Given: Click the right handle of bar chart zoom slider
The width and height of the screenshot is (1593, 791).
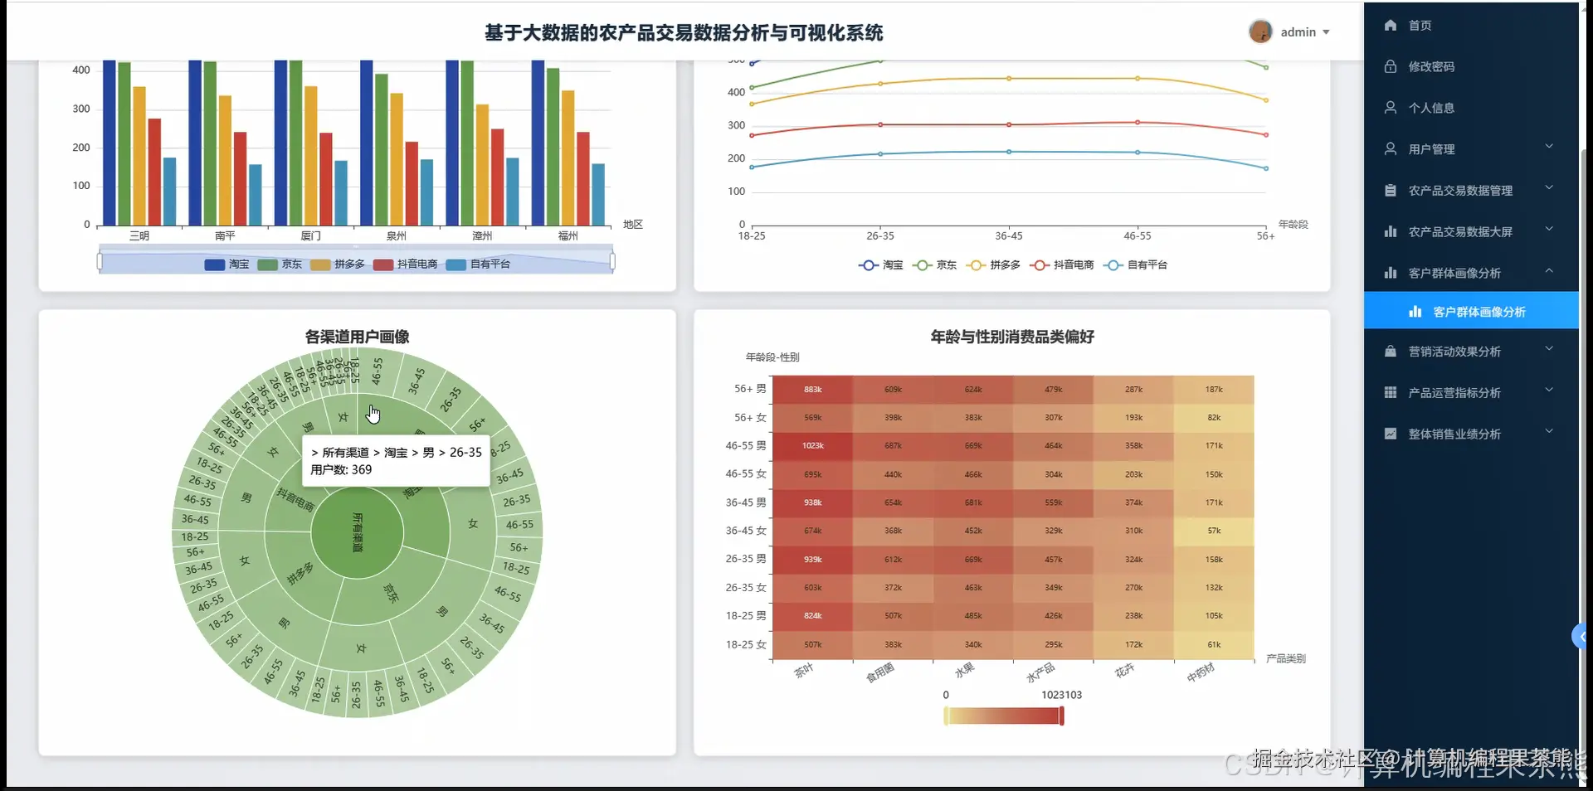Looking at the screenshot, I should (x=612, y=263).
